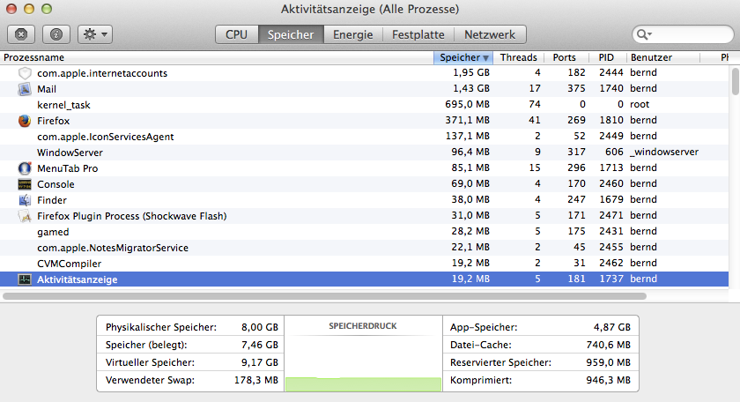Sort by Ports column header
This screenshot has height=402, width=740.
click(x=566, y=57)
